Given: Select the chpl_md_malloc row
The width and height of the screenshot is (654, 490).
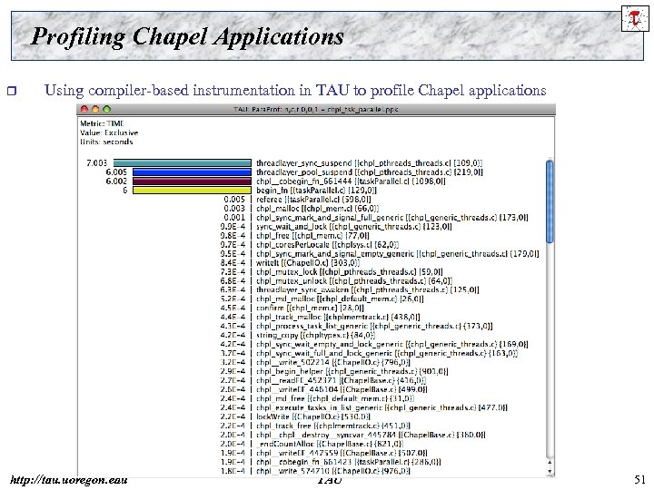Looking at the screenshot, I should [x=340, y=299].
